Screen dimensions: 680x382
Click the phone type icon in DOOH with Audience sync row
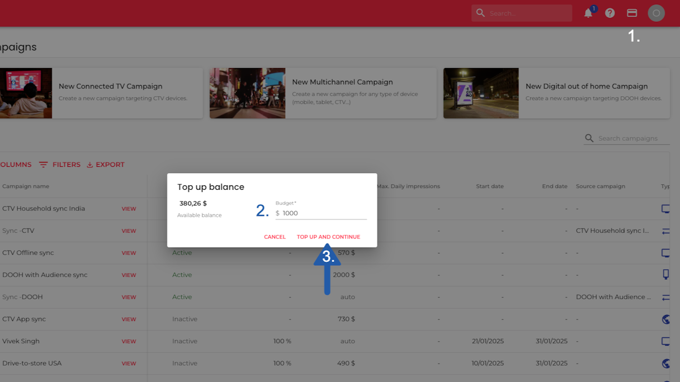click(666, 275)
